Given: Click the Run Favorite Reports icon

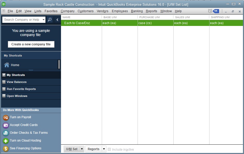Looking at the screenshot, I should point(4,89).
